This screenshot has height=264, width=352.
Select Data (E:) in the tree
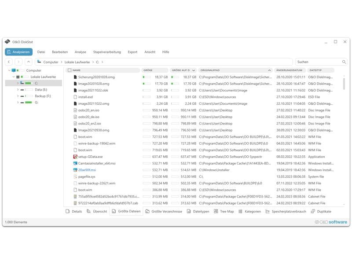point(41,90)
